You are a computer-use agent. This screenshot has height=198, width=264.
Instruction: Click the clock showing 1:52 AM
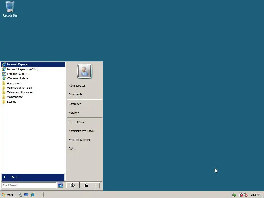point(255,195)
